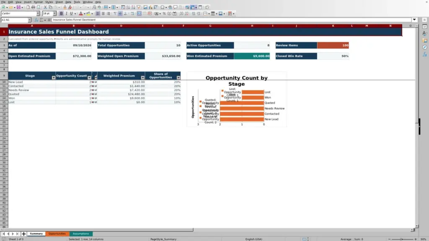Expand the Calibri font name dropdown
Screen dimensions: 429x241
pos(38,13)
